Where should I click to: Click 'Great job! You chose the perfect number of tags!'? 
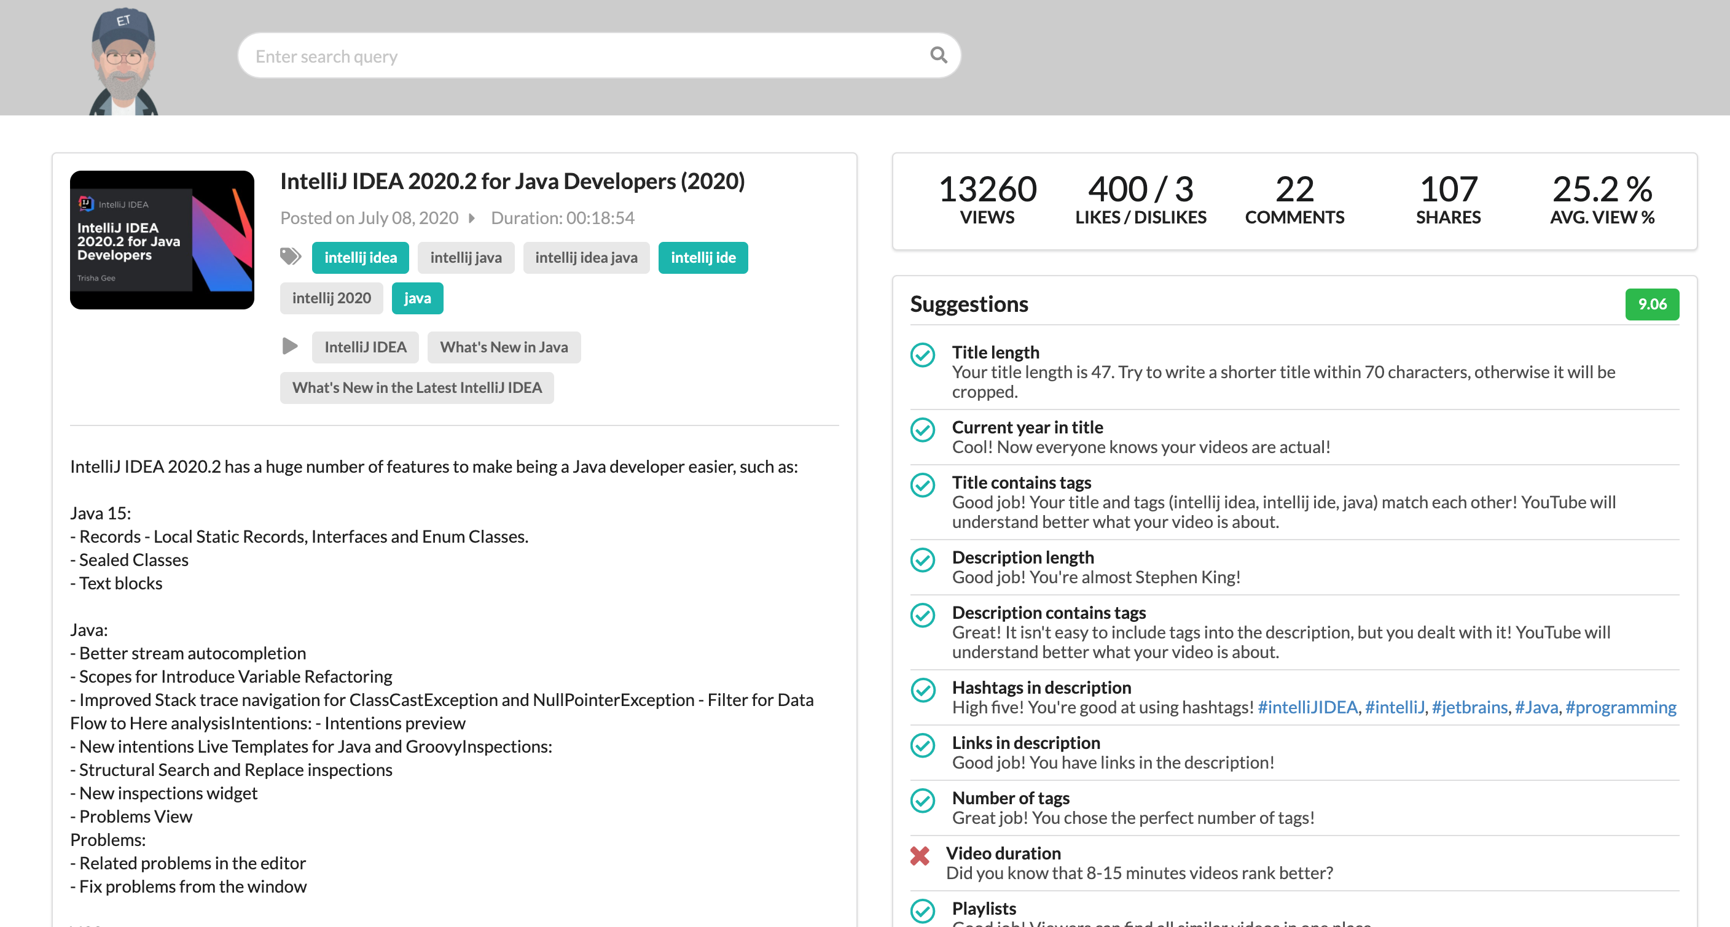click(1133, 818)
